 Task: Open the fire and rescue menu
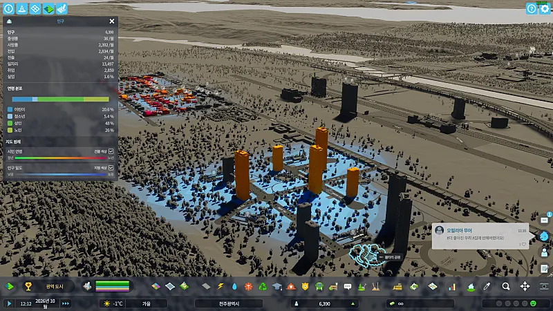point(291,286)
